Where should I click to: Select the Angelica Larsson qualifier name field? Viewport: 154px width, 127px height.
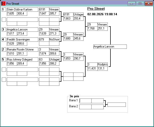pos(22,29)
